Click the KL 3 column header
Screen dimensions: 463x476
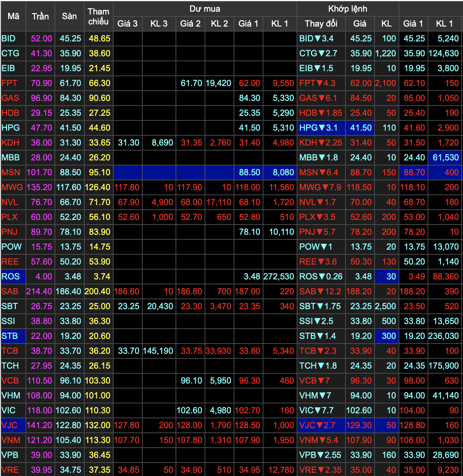coord(159,24)
